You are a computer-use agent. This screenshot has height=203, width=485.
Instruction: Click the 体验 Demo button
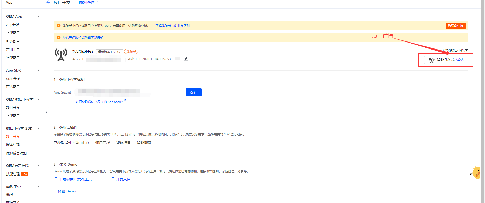click(x=67, y=191)
